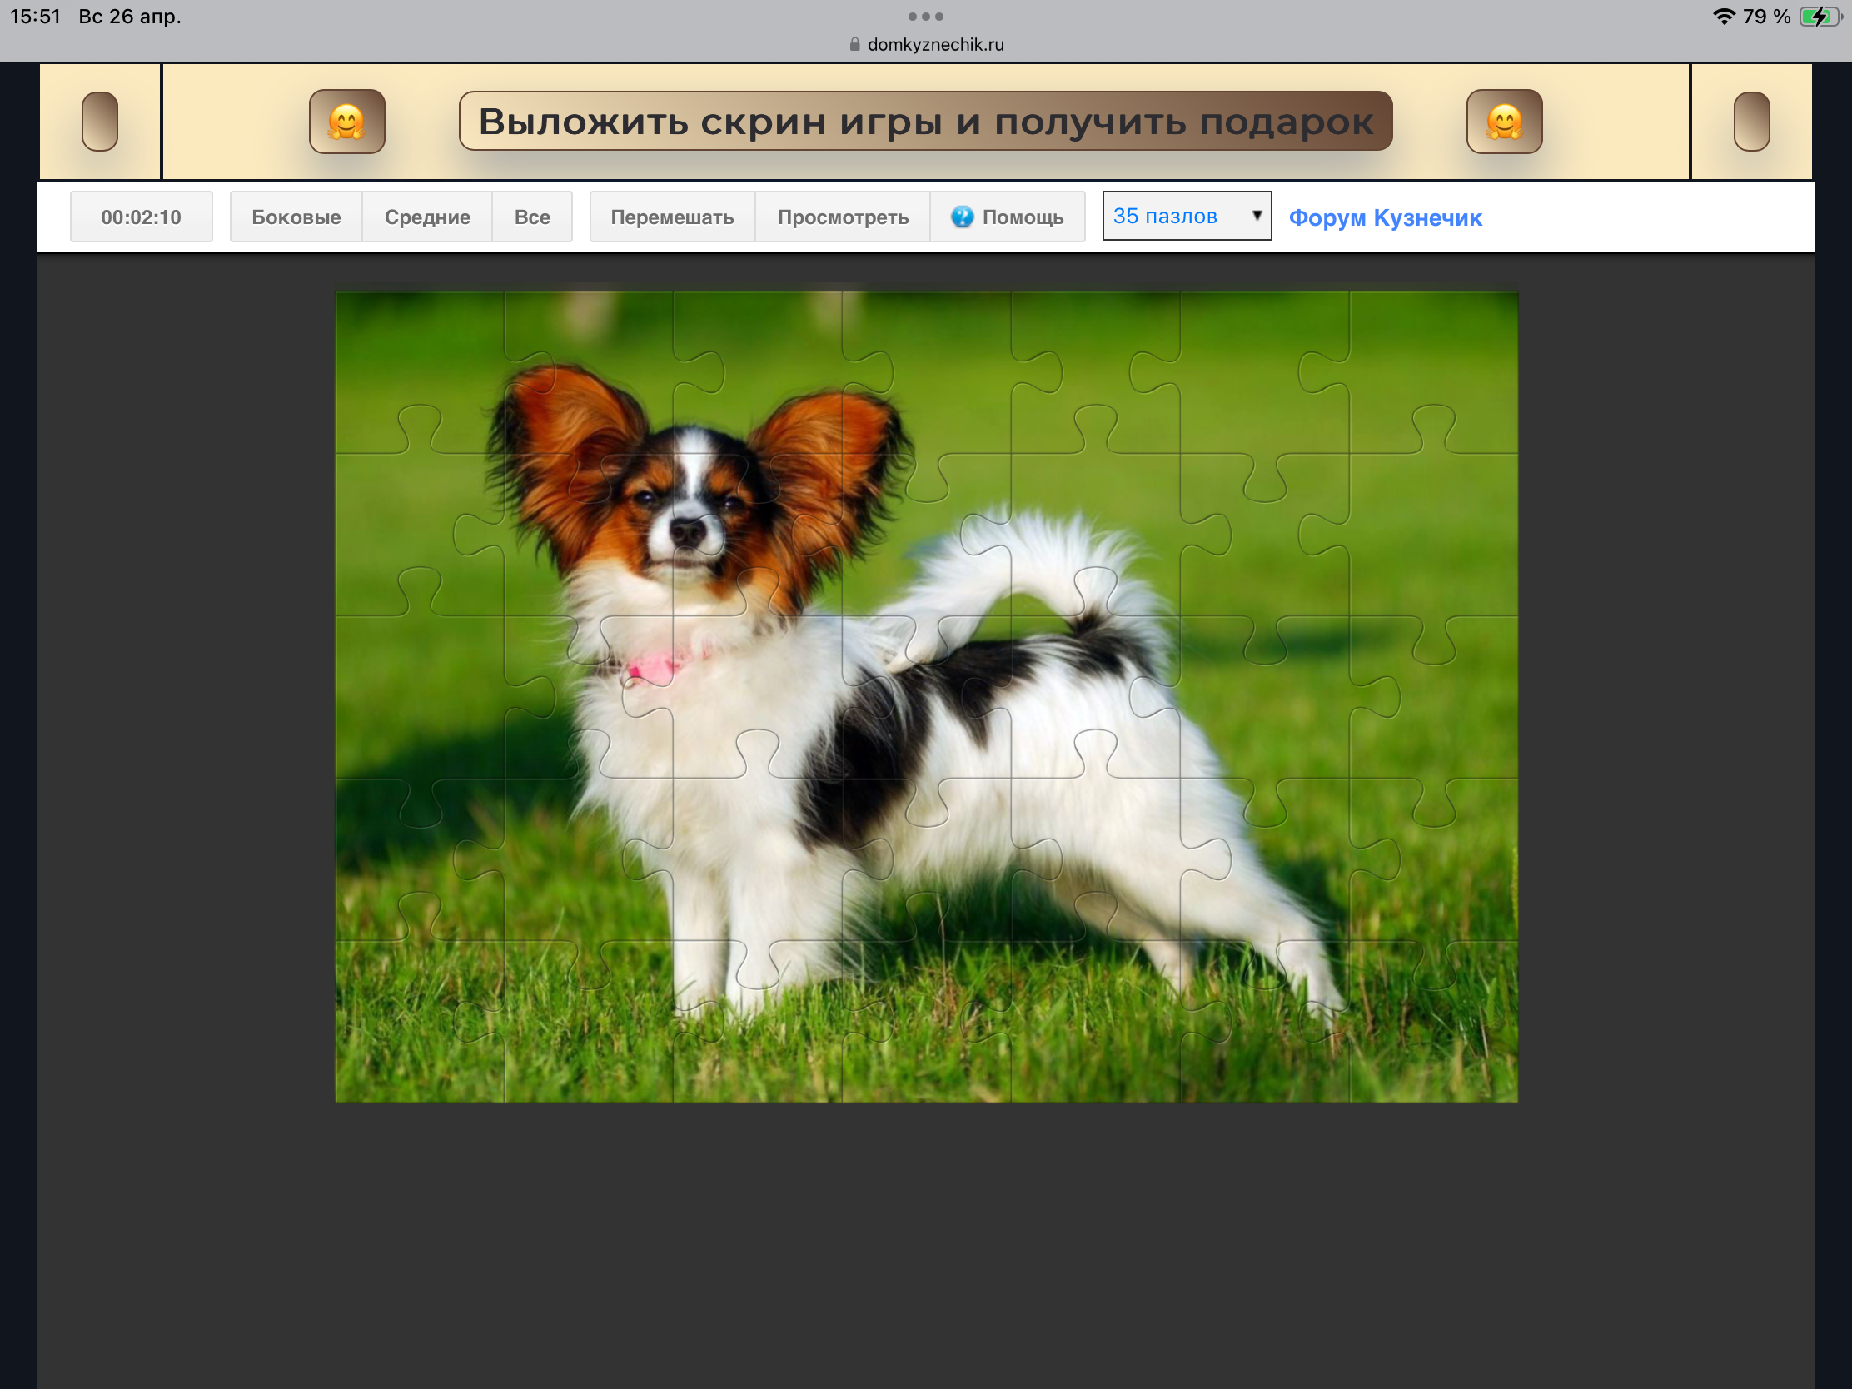
Task: Click the 00:02:10 timer display
Action: coord(141,217)
